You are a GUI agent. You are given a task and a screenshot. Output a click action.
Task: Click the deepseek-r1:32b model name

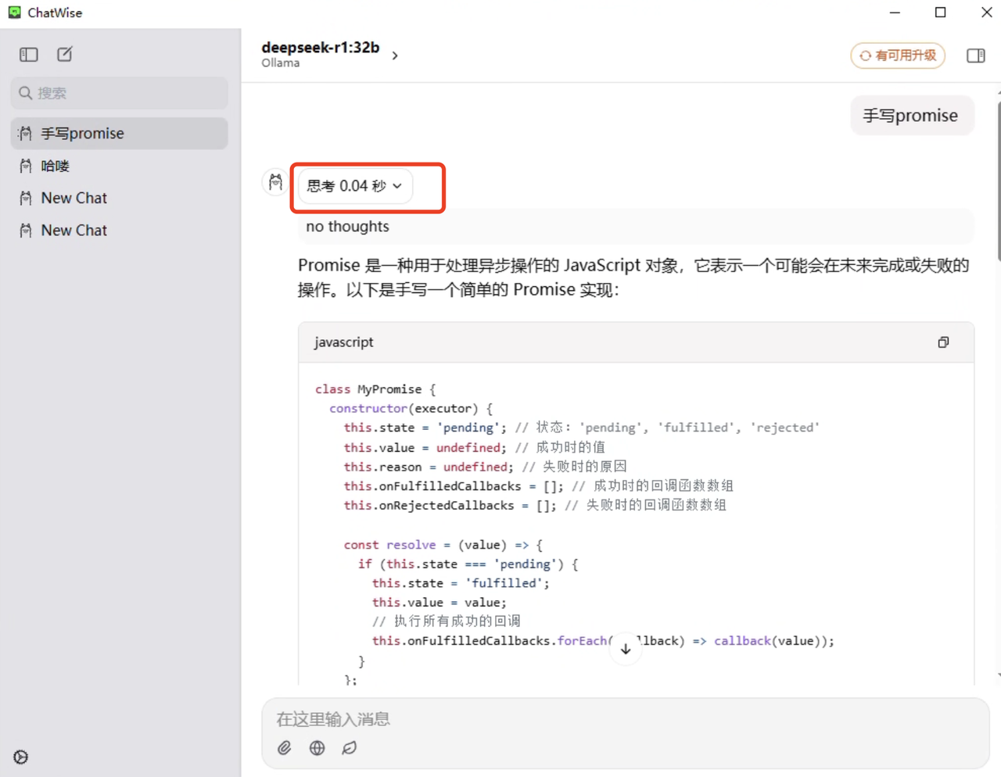[x=321, y=48]
